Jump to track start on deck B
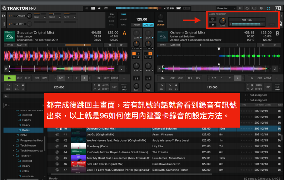This screenshot has width=284, height=180. [x=159, y=69]
